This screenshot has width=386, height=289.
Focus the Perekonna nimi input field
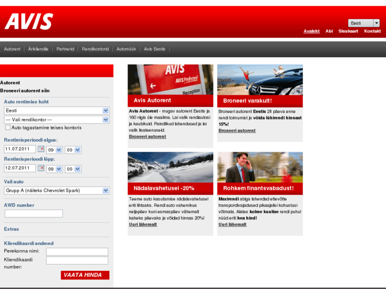coord(77,251)
